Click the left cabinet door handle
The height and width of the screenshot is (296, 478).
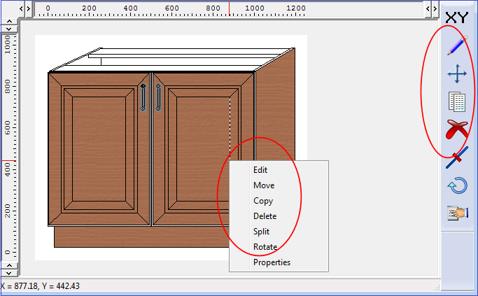(143, 97)
